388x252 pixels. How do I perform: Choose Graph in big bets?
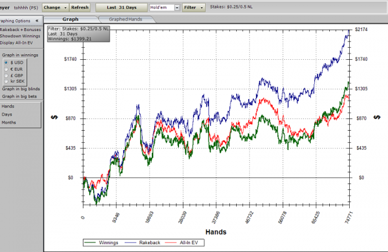(19, 96)
